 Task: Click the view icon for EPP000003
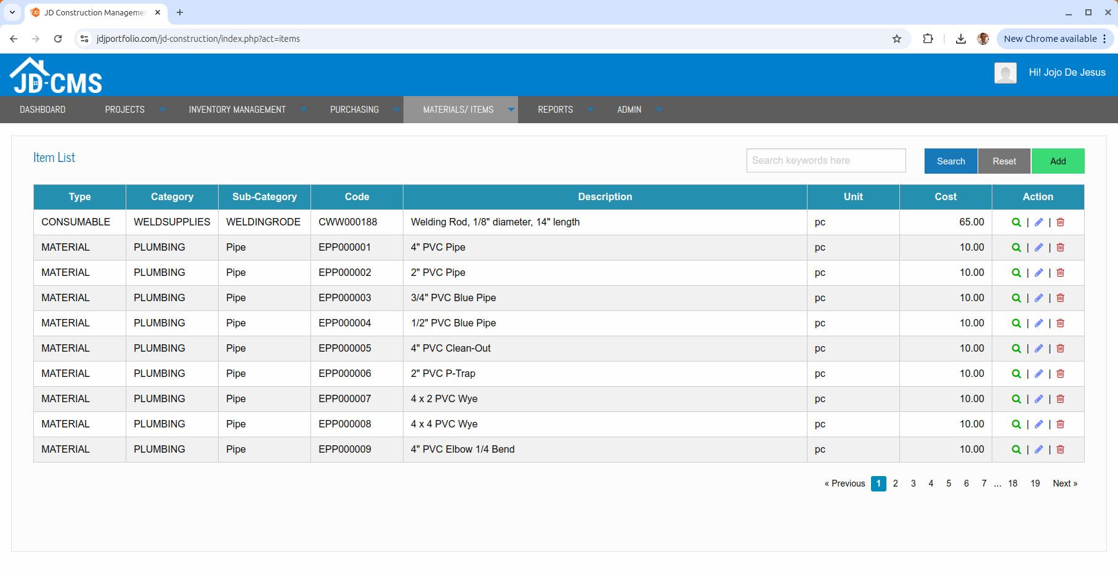[1016, 298]
